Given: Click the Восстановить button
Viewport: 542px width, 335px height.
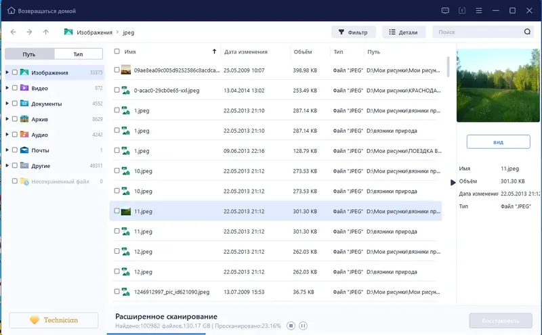Looking at the screenshot, I should click(x=501, y=321).
